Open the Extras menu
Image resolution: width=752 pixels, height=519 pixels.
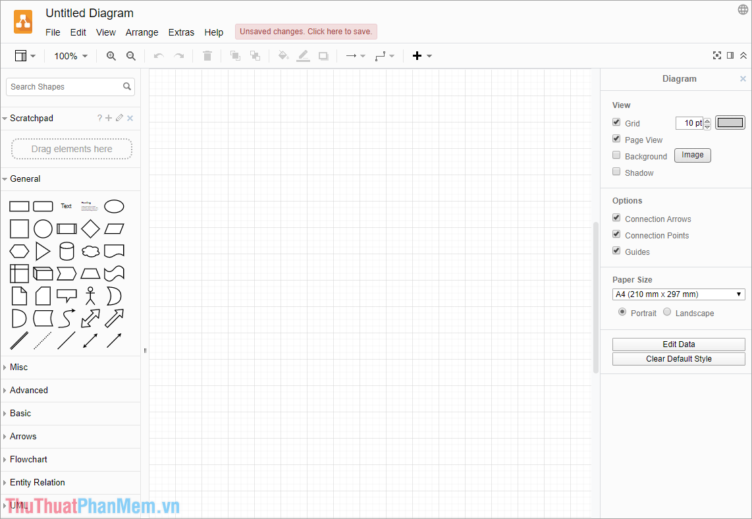click(181, 32)
